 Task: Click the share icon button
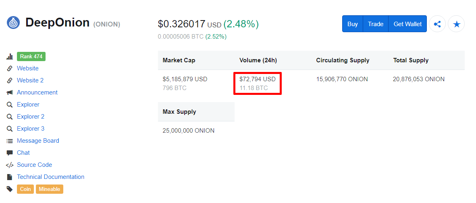tap(437, 24)
